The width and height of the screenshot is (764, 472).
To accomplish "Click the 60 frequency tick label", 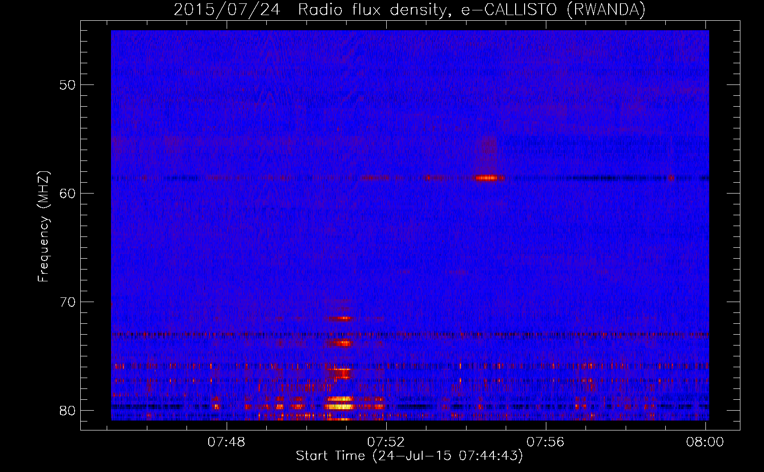I will pyautogui.click(x=68, y=194).
